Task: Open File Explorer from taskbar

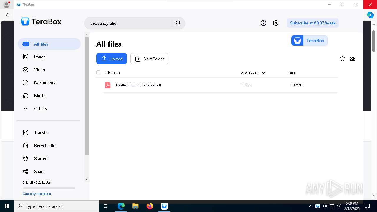Action: [x=135, y=206]
